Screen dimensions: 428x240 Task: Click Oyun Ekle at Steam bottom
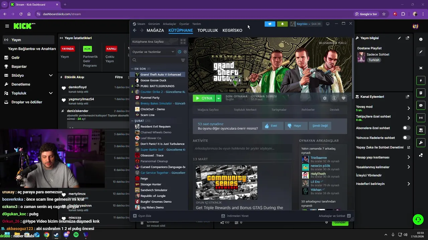coord(142,216)
